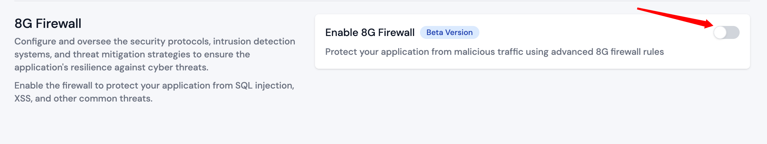
Task: Click the "Protect your application" card description
Action: pos(494,52)
